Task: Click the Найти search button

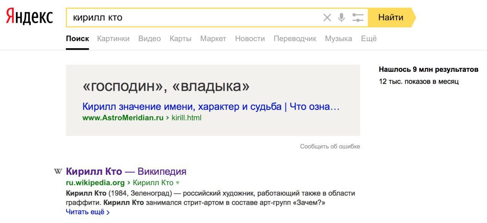Action: (x=392, y=17)
